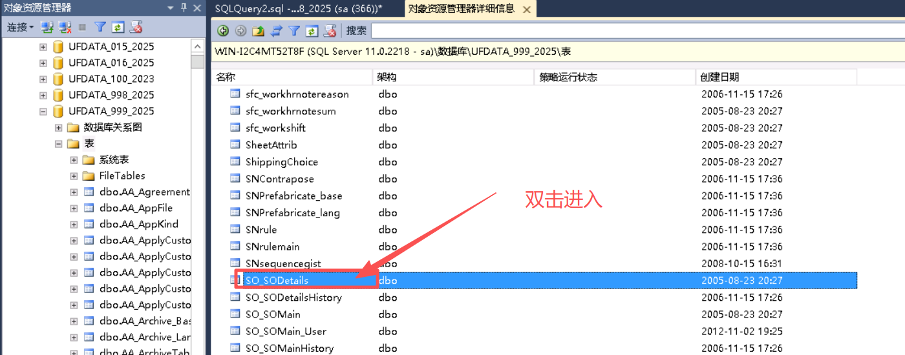This screenshot has width=905, height=355.
Task: Click Refresh icon in Object Explorer toolbar
Action: pos(118,27)
